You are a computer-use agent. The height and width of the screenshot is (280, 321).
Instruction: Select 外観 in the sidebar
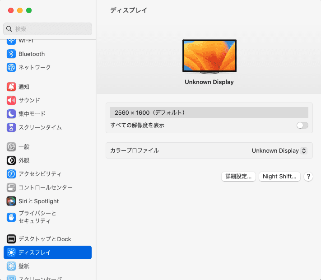[47, 160]
